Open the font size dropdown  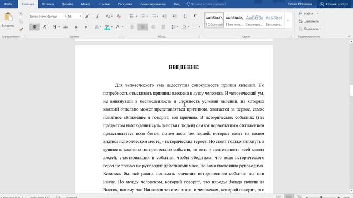(81, 16)
